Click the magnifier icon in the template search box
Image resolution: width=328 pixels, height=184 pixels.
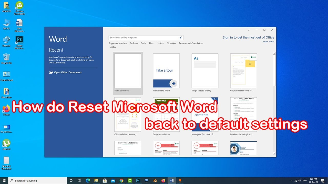(x=181, y=38)
